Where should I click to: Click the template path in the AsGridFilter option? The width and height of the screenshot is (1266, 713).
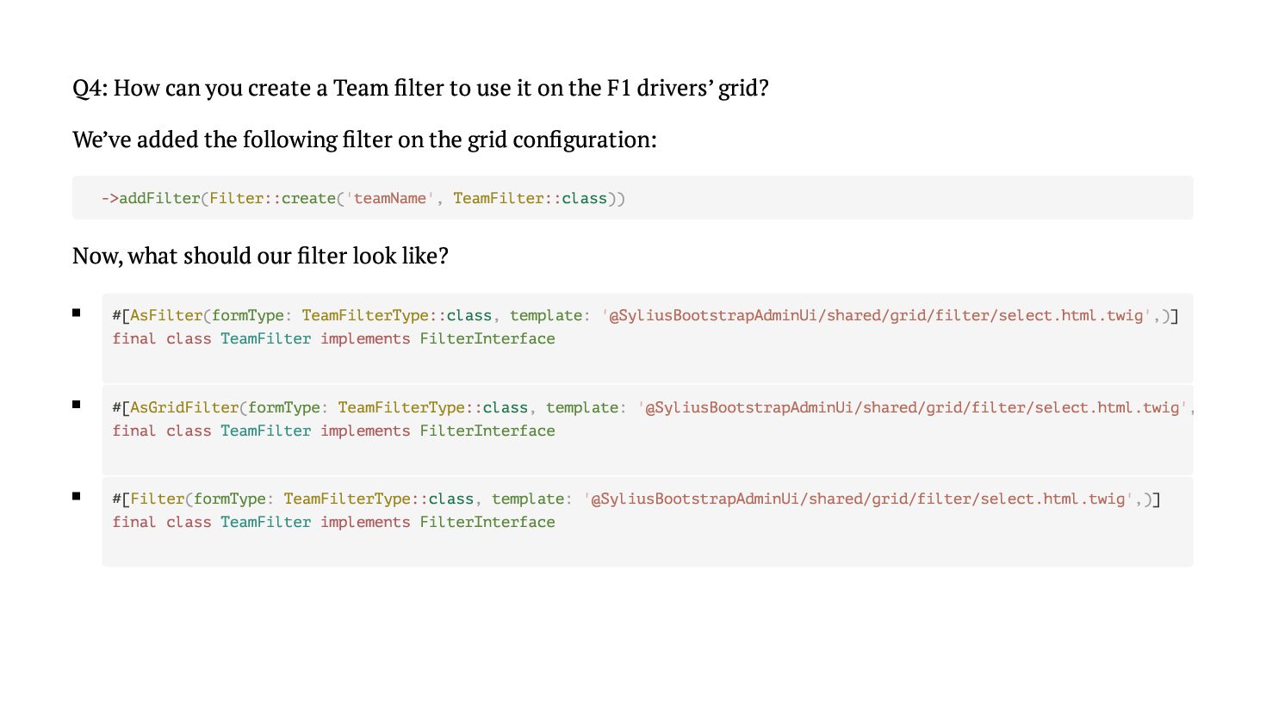pyautogui.click(x=912, y=407)
